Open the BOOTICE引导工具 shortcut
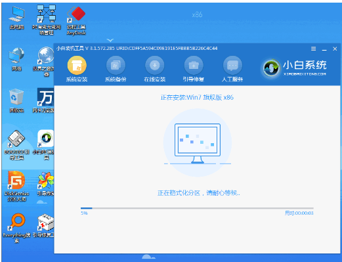Screen dimensions: 342x262 tap(16, 145)
